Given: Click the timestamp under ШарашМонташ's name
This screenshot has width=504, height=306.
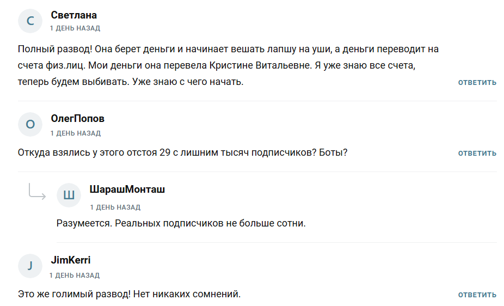Looking at the screenshot, I should tap(115, 207).
